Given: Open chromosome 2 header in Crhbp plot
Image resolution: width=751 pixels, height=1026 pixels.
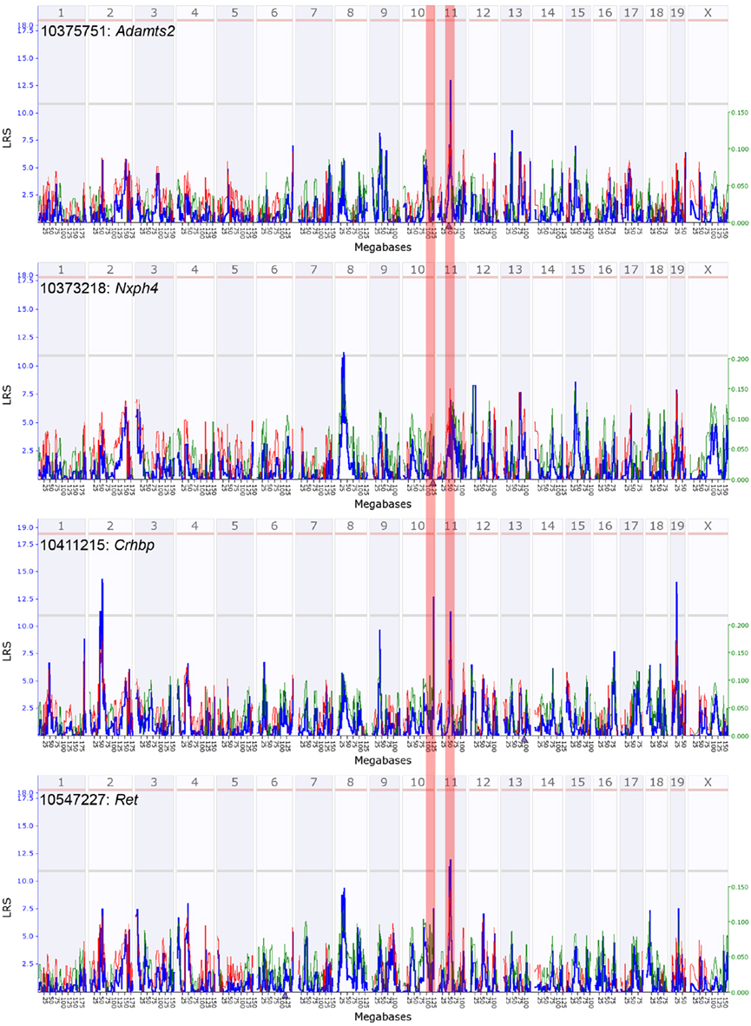Looking at the screenshot, I should pos(110,526).
